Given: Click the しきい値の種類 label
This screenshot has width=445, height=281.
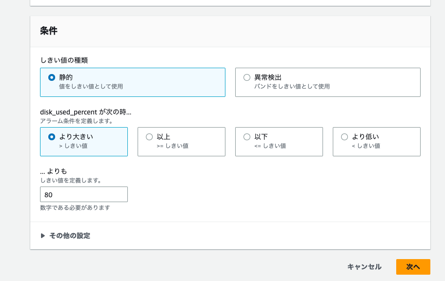Looking at the screenshot, I should pos(64,60).
